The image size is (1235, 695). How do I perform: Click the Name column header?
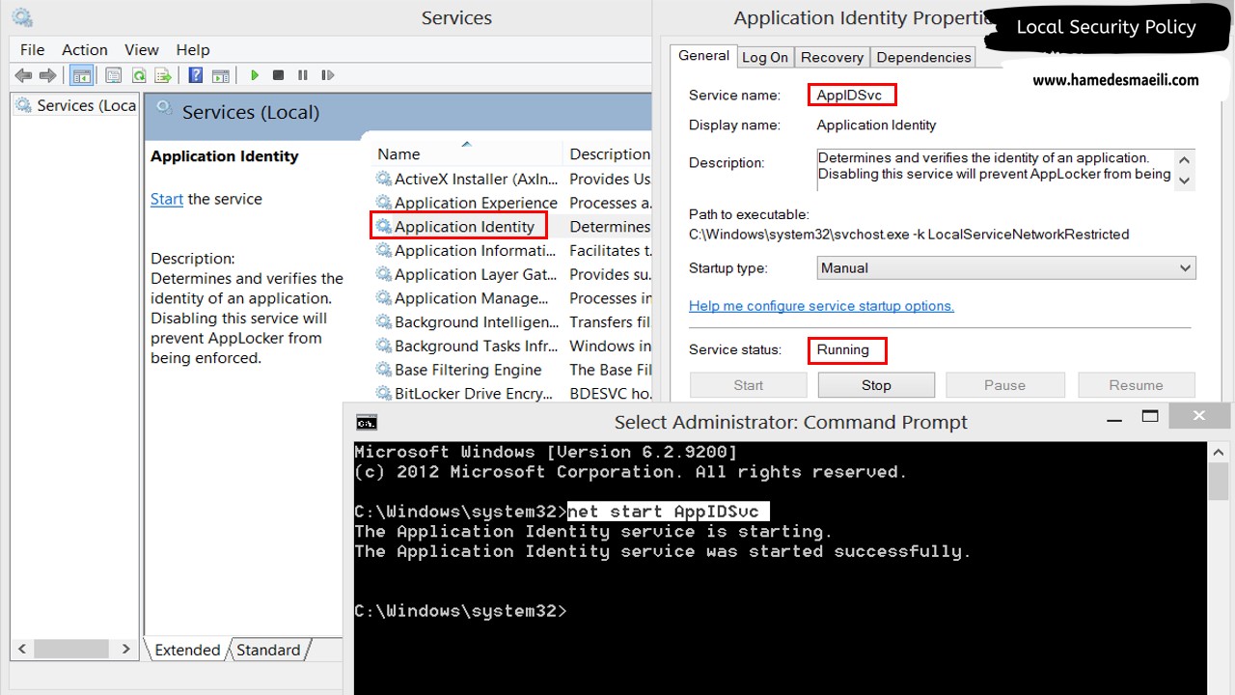[466, 153]
